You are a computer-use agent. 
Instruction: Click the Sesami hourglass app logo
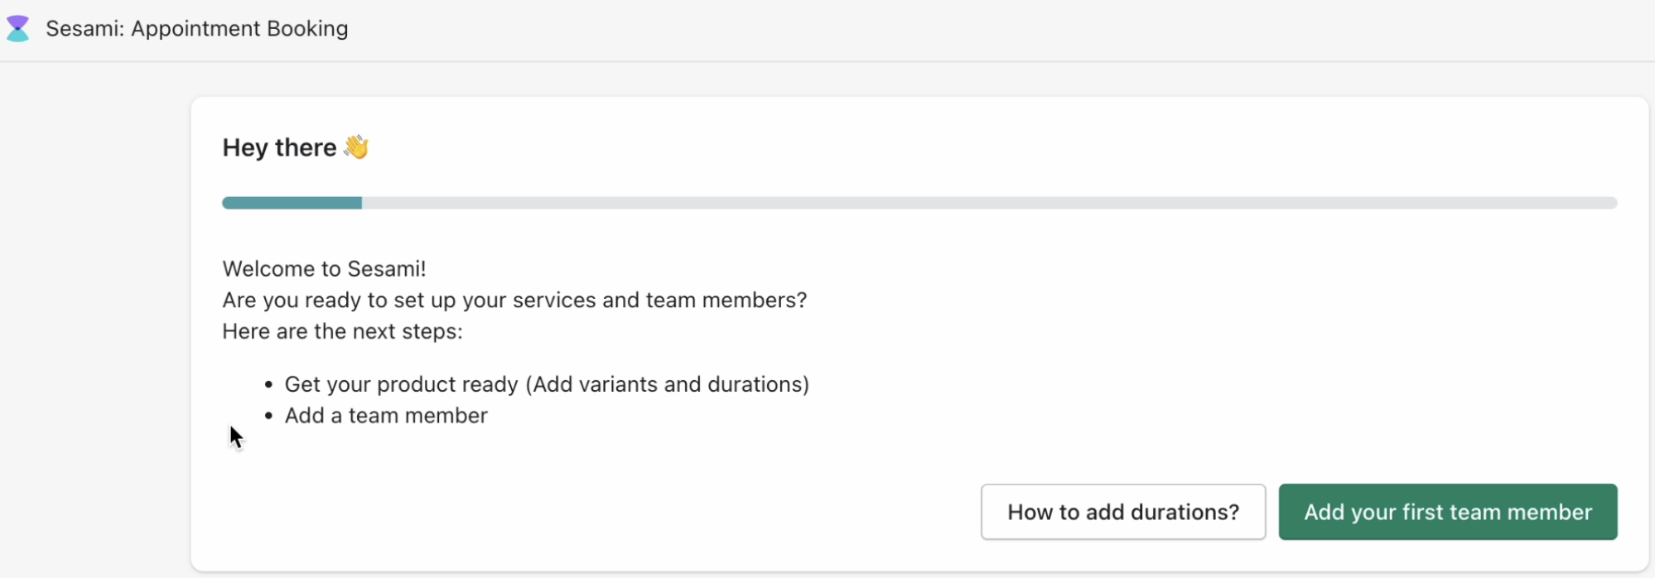click(x=17, y=28)
